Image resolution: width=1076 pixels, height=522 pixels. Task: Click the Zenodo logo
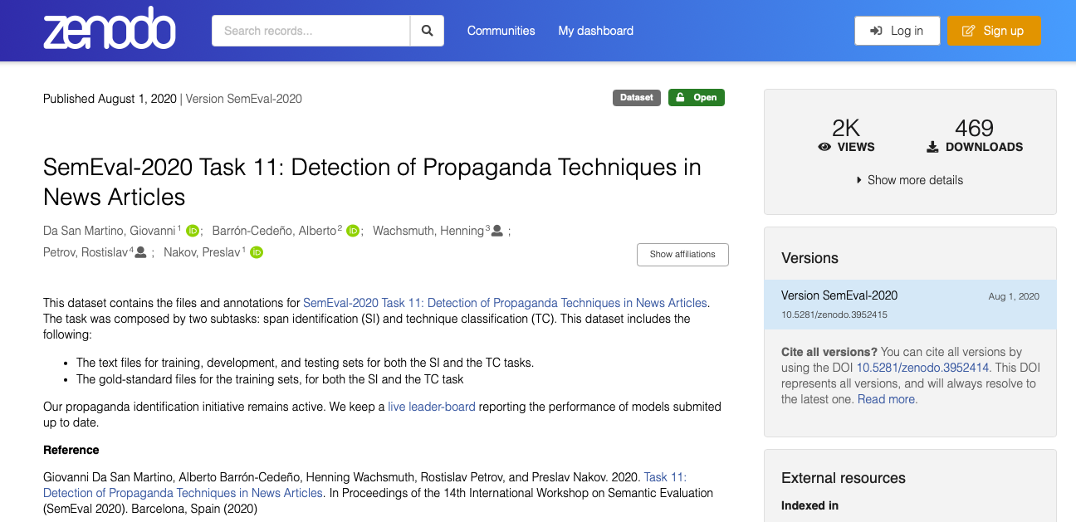tap(110, 29)
